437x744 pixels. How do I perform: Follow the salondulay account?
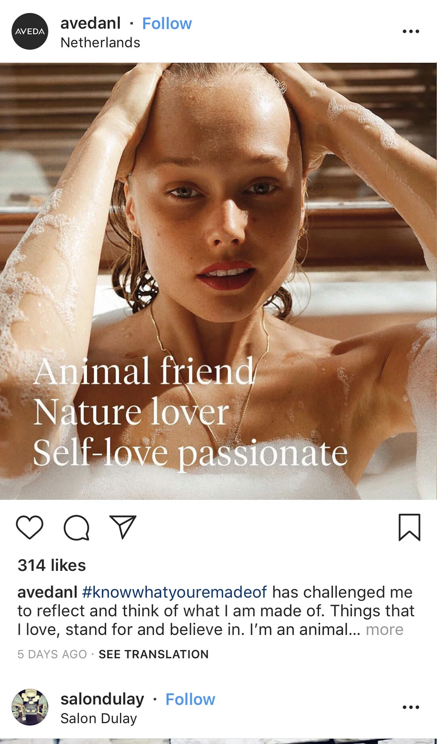click(x=190, y=699)
